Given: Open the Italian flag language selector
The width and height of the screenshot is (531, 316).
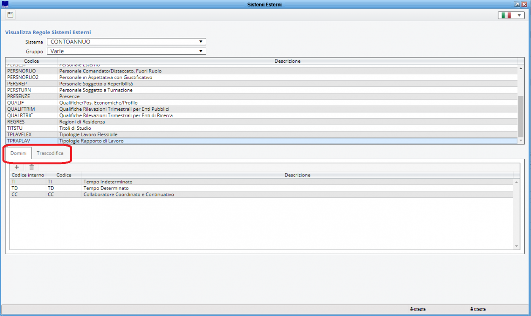Looking at the screenshot, I should pyautogui.click(x=512, y=15).
